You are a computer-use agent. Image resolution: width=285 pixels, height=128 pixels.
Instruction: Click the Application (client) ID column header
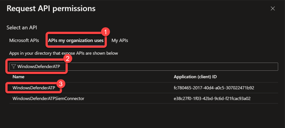[197, 77]
